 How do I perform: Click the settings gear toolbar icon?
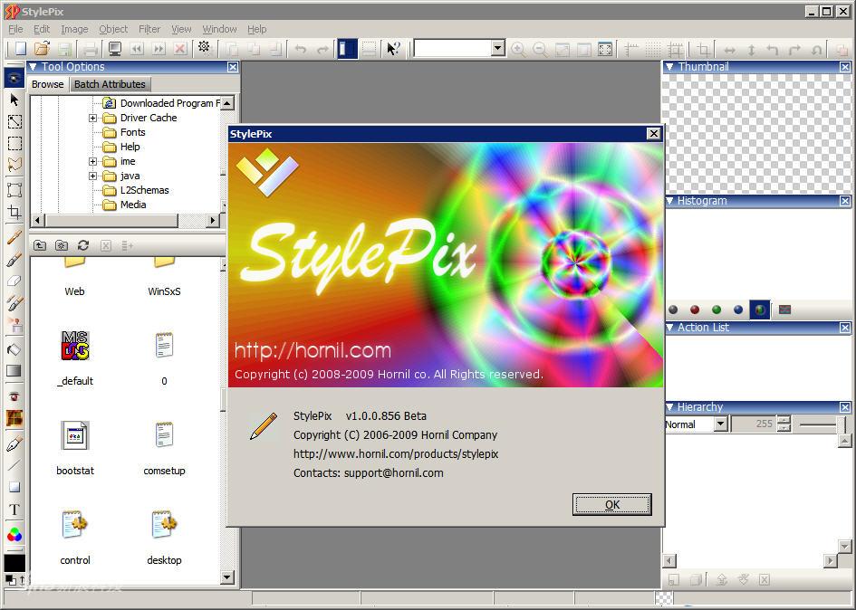(204, 47)
